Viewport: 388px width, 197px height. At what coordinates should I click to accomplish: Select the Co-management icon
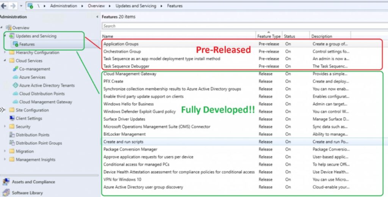click(15, 69)
